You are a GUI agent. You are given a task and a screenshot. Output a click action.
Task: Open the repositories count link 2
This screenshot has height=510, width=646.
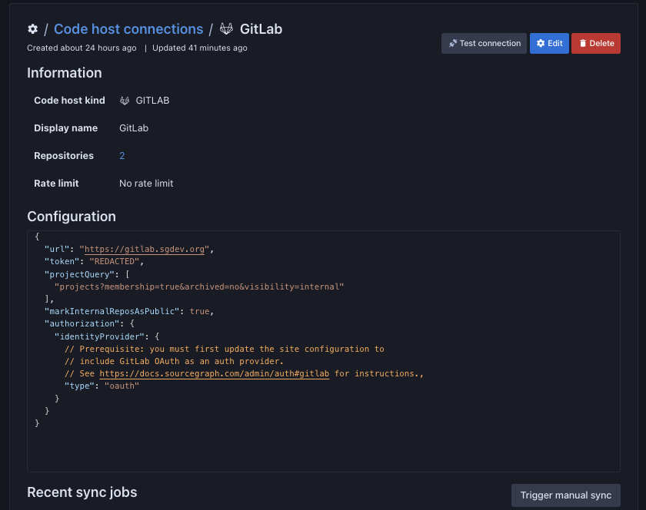point(122,156)
